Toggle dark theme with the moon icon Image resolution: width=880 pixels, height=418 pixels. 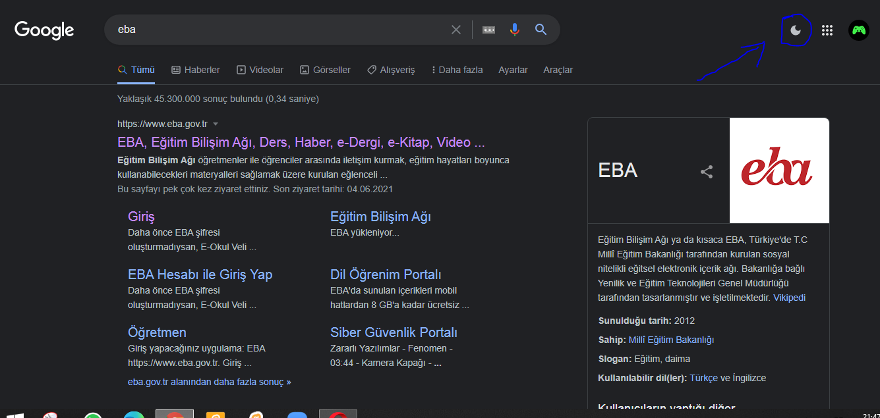tap(796, 30)
